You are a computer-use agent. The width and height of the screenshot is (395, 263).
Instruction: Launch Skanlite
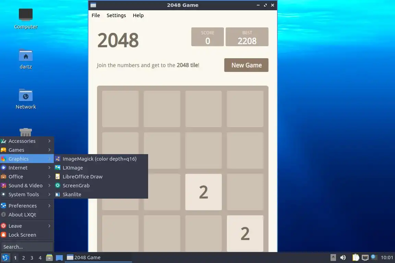coord(101,195)
